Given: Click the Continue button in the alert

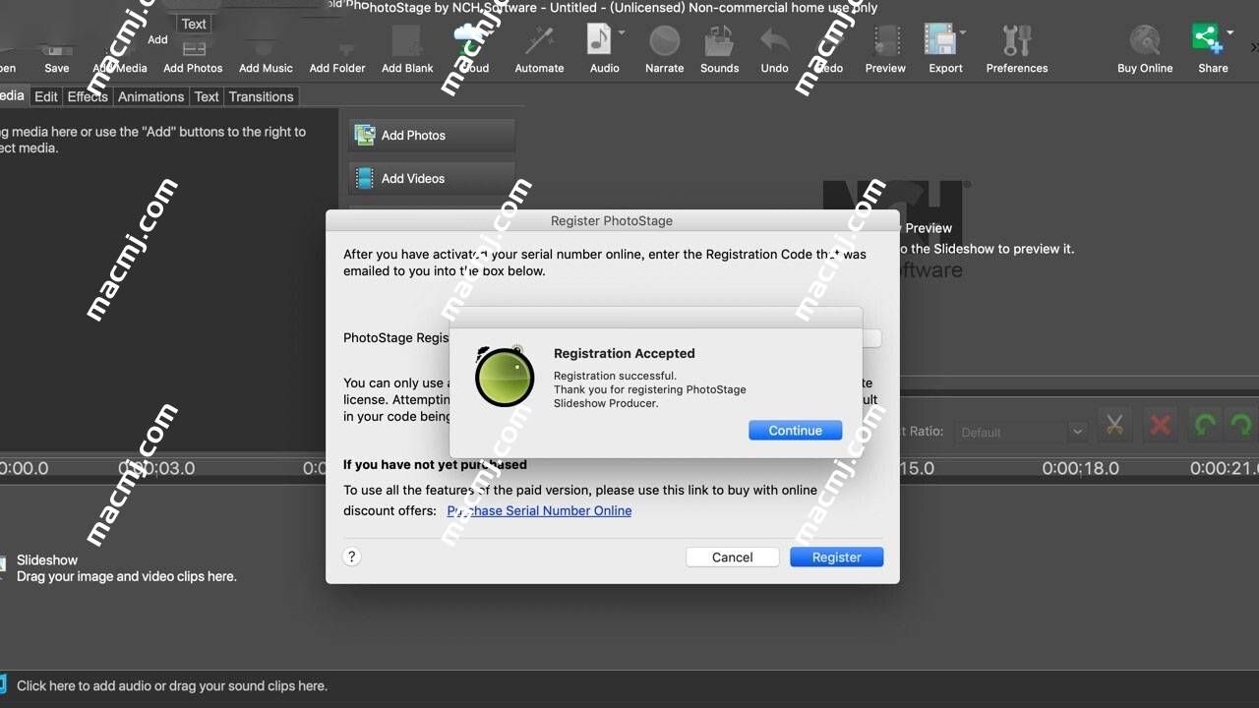Looking at the screenshot, I should pos(795,431).
